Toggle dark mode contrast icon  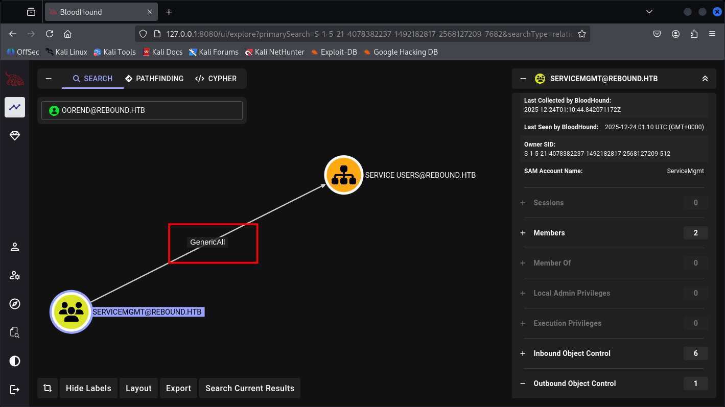[15, 361]
